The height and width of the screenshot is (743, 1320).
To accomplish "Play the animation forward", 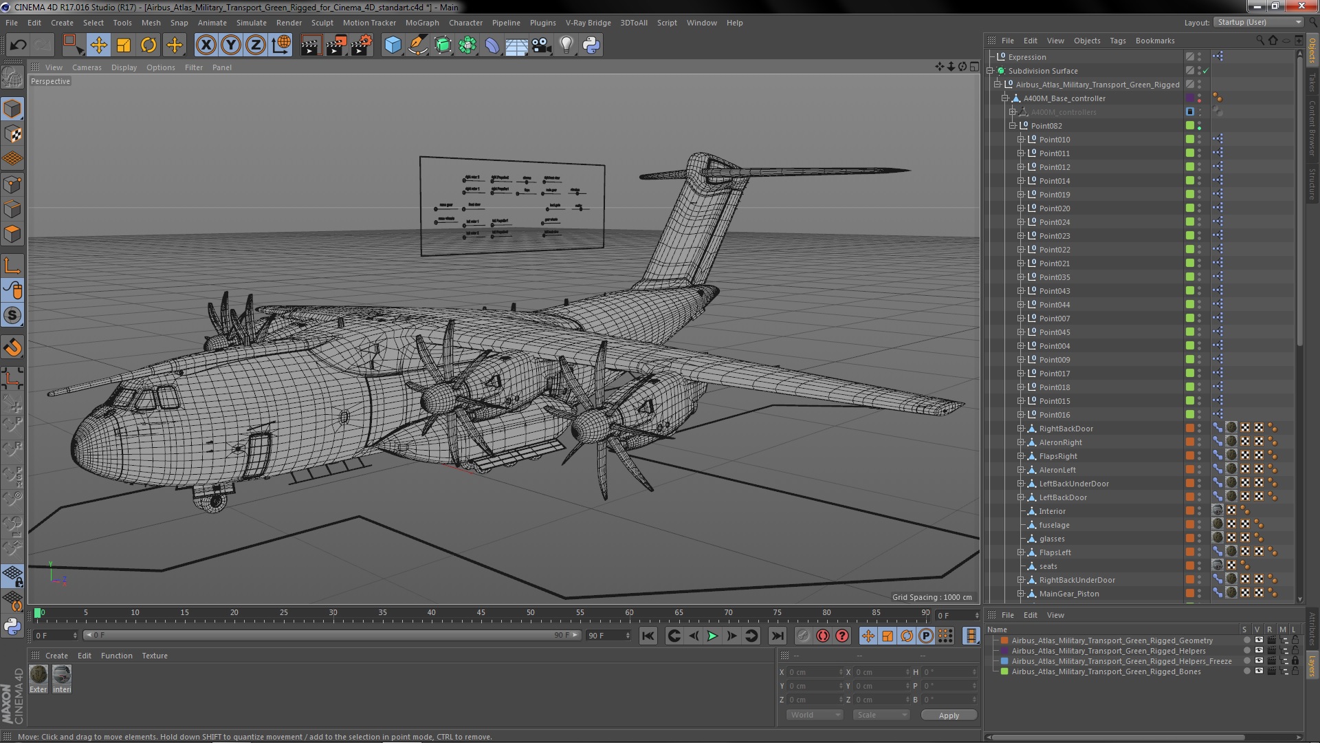I will (712, 636).
